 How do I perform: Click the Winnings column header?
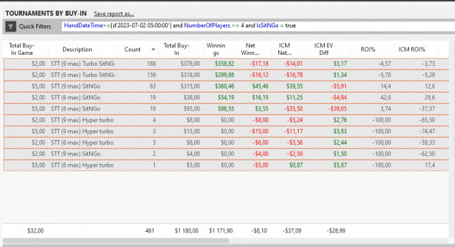click(x=216, y=49)
